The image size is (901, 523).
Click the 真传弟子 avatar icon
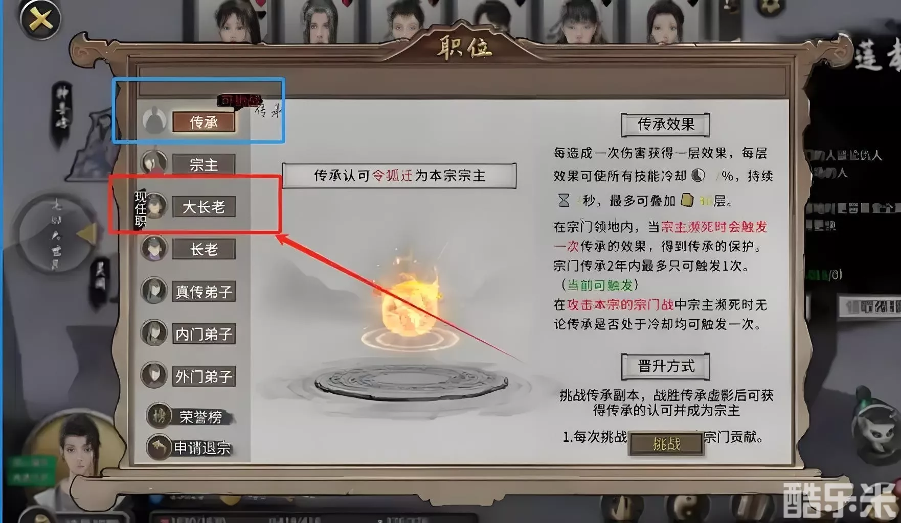(x=154, y=291)
